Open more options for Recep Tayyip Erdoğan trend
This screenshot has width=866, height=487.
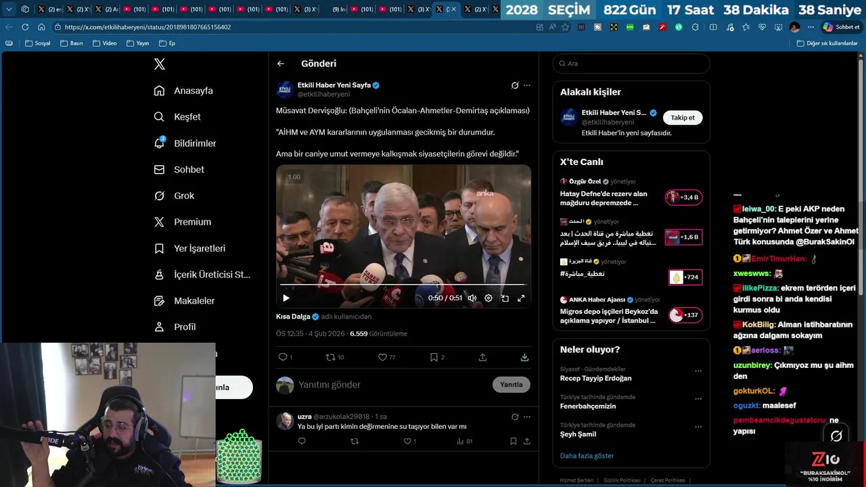point(698,371)
